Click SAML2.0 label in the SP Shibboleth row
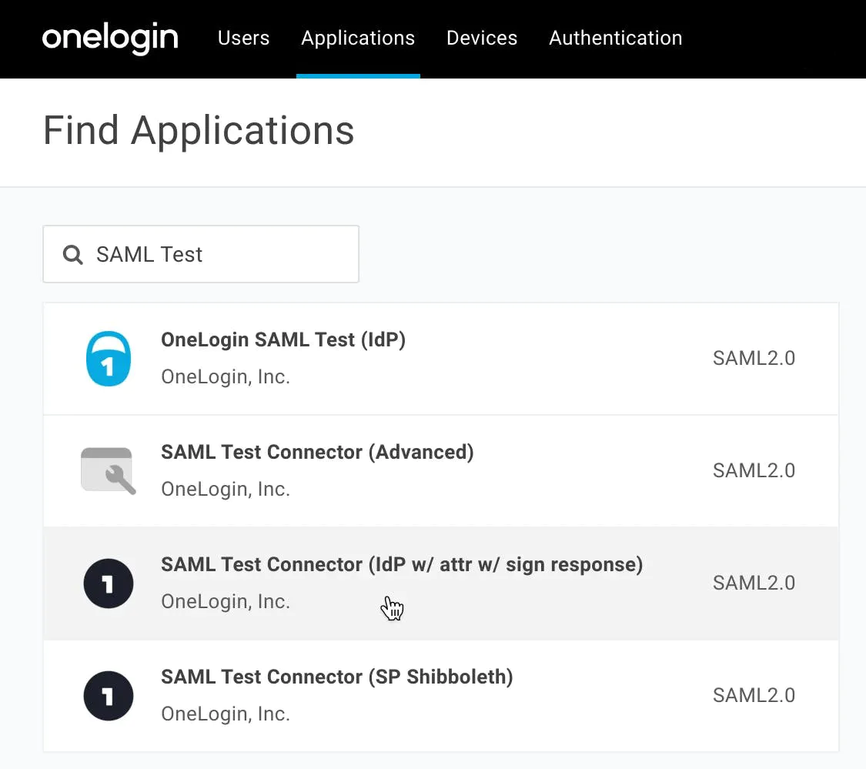The height and width of the screenshot is (769, 866). (754, 695)
